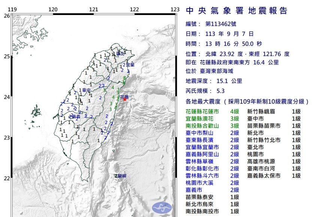Click the entry 嘉義縣阿里山 2級
Viewport: 326px width, 217px height.
pos(212,154)
